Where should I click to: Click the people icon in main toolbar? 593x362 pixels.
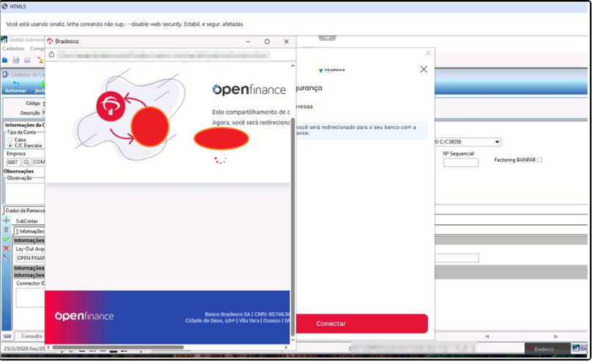(16, 60)
